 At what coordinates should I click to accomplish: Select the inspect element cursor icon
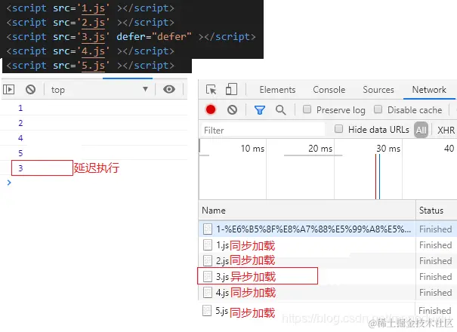[211, 89]
